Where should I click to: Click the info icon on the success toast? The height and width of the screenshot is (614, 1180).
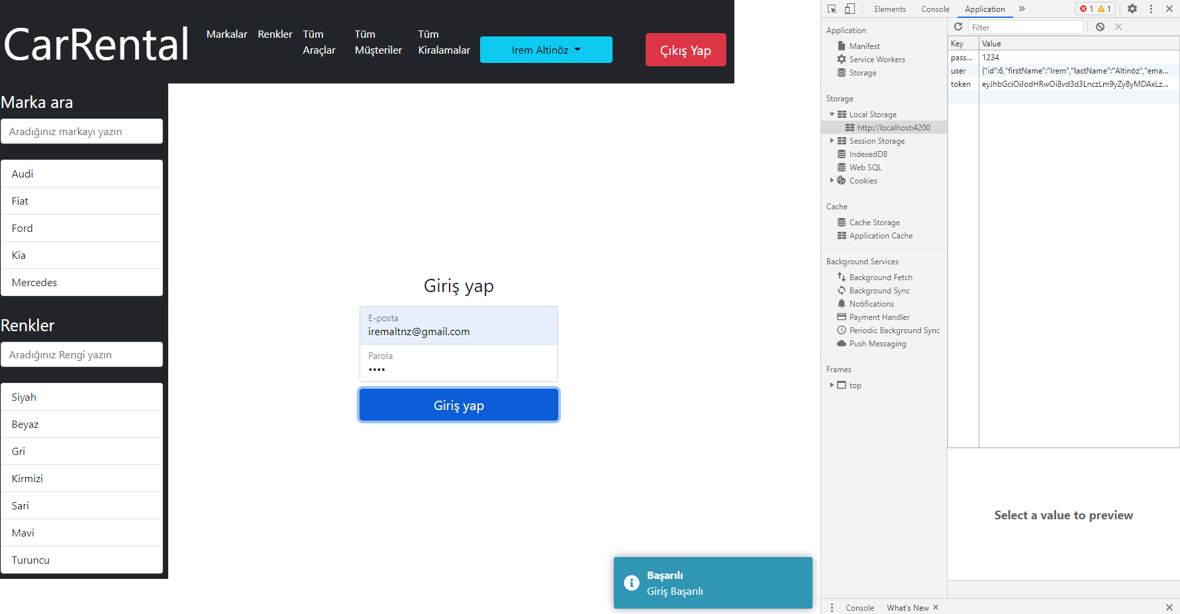tap(632, 583)
